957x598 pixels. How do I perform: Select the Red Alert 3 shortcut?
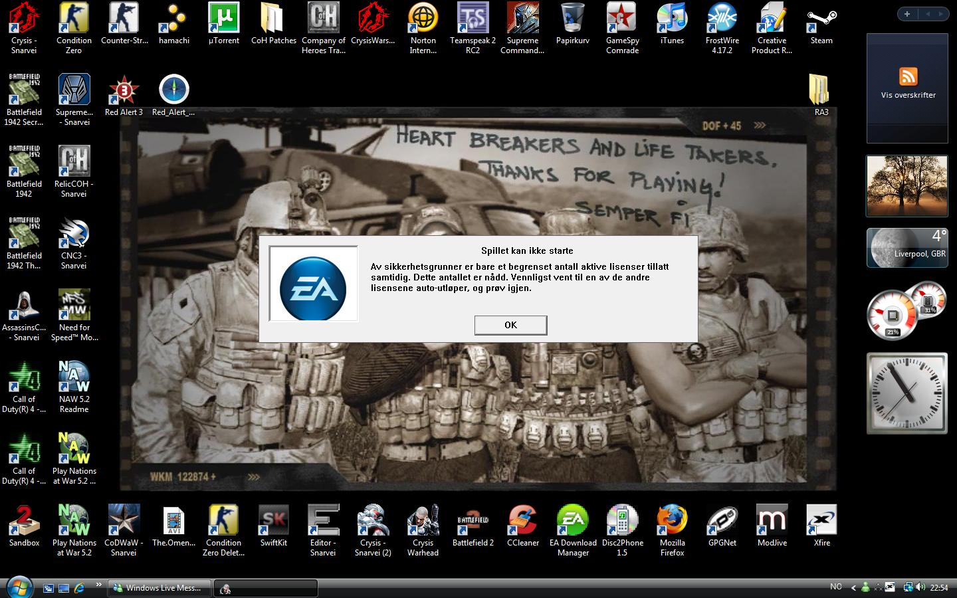[x=124, y=95]
